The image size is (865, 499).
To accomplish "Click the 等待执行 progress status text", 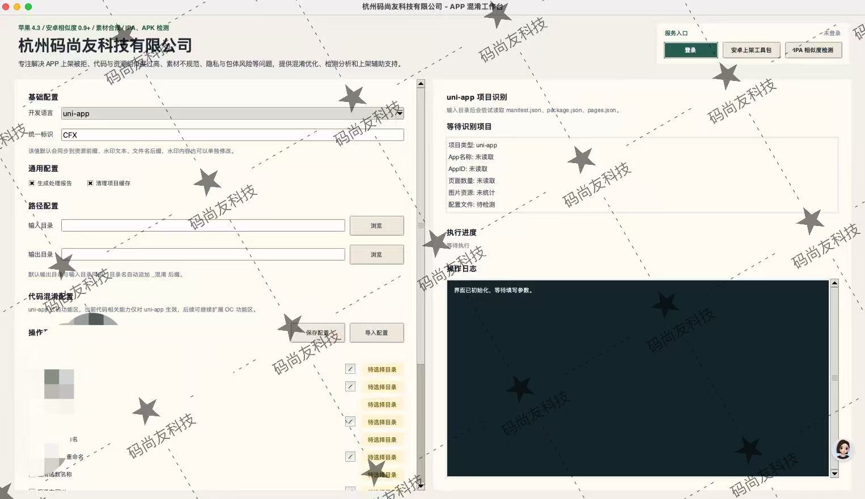I will pos(458,245).
